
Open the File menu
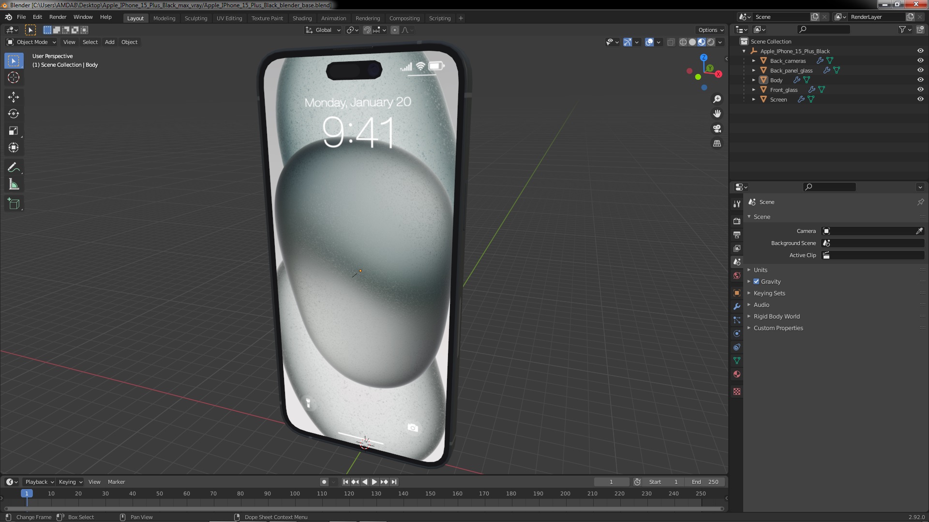[x=21, y=17]
